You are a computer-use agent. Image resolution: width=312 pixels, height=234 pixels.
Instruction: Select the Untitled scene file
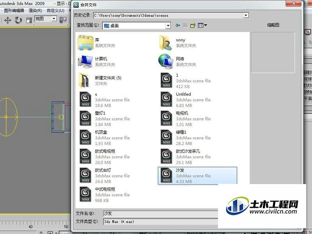(x=186, y=99)
